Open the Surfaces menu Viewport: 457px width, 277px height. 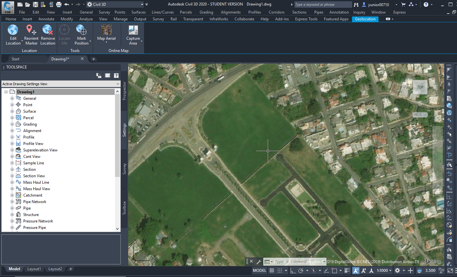click(x=139, y=12)
